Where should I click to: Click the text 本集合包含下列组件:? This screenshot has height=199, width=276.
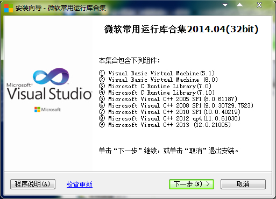(x=129, y=60)
